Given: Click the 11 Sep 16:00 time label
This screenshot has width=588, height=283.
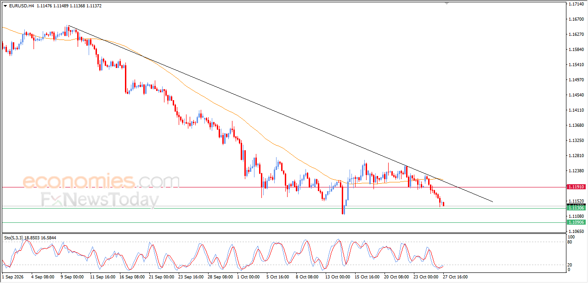Looking at the screenshot, I should pyautogui.click(x=102, y=277).
